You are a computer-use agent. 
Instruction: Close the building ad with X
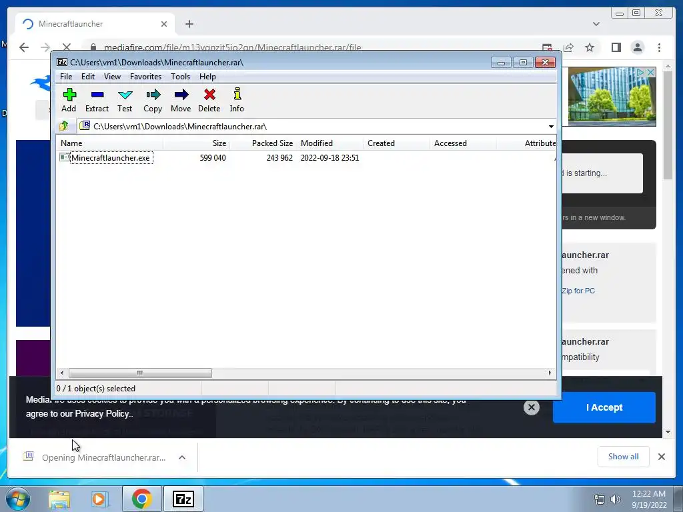[x=651, y=72]
